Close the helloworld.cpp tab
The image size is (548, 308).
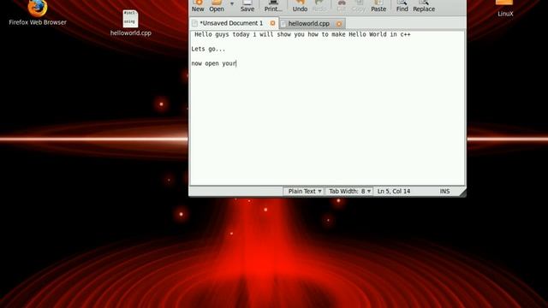click(x=339, y=24)
